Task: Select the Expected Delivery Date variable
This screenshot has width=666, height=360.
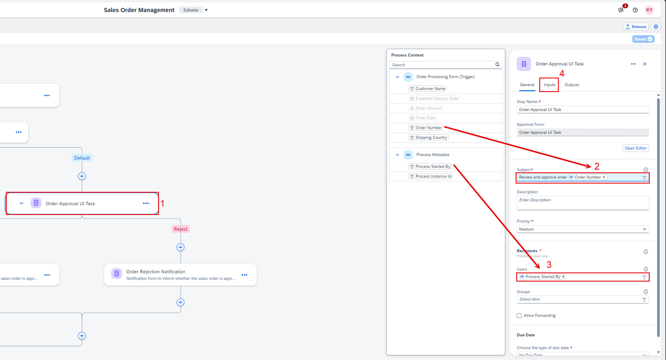Action: pyautogui.click(x=434, y=98)
